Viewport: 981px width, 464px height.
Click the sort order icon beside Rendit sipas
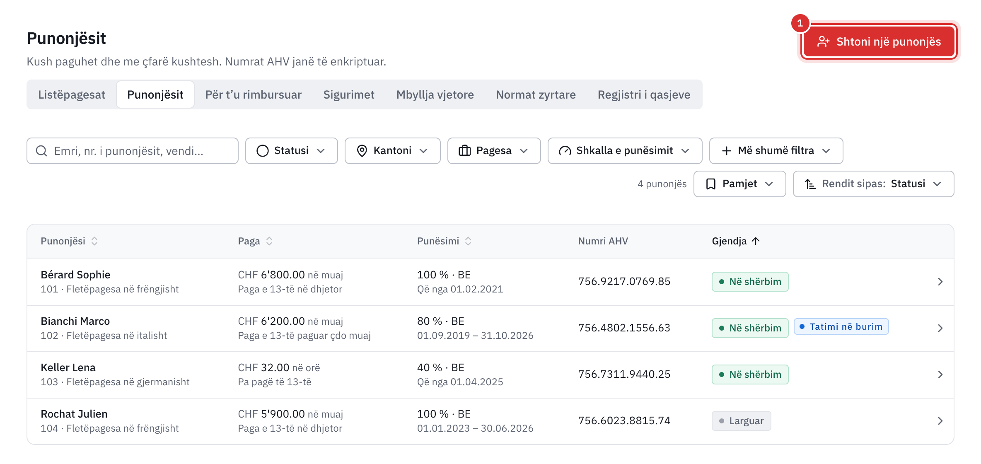[x=810, y=184]
